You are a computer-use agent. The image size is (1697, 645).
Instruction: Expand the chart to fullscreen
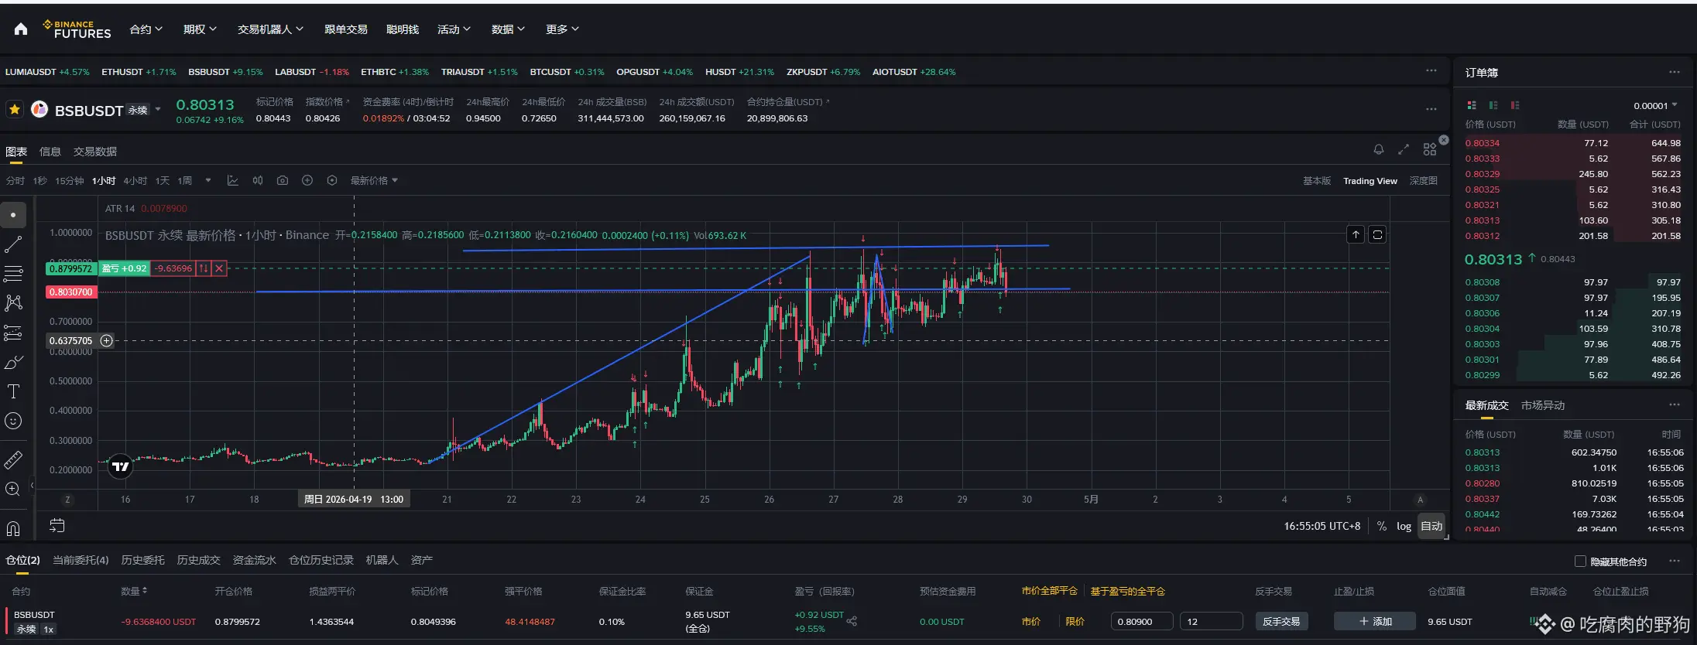[1404, 149]
